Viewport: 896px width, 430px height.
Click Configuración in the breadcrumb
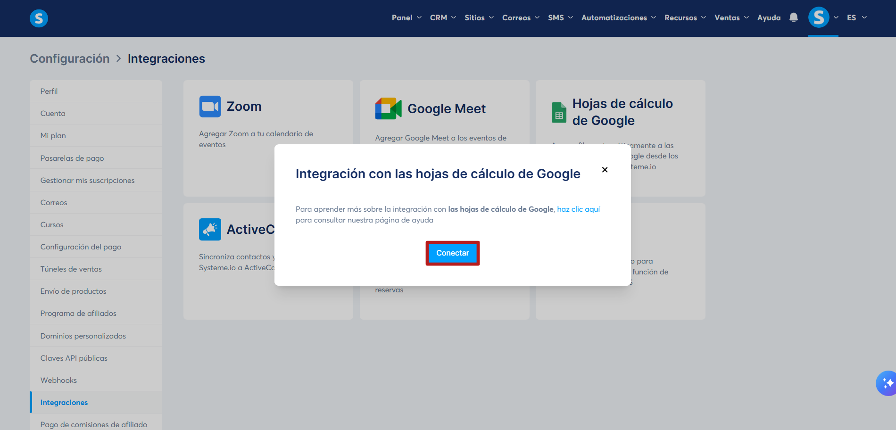(70, 58)
